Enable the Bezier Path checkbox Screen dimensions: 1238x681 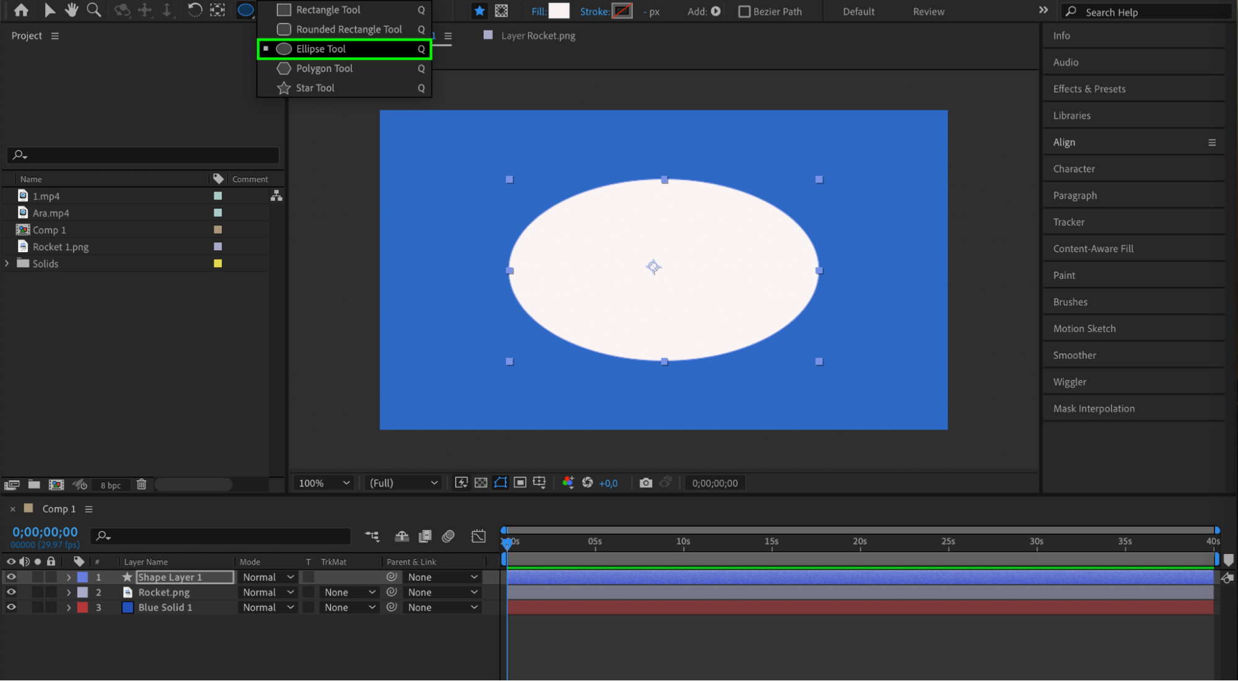tap(744, 11)
